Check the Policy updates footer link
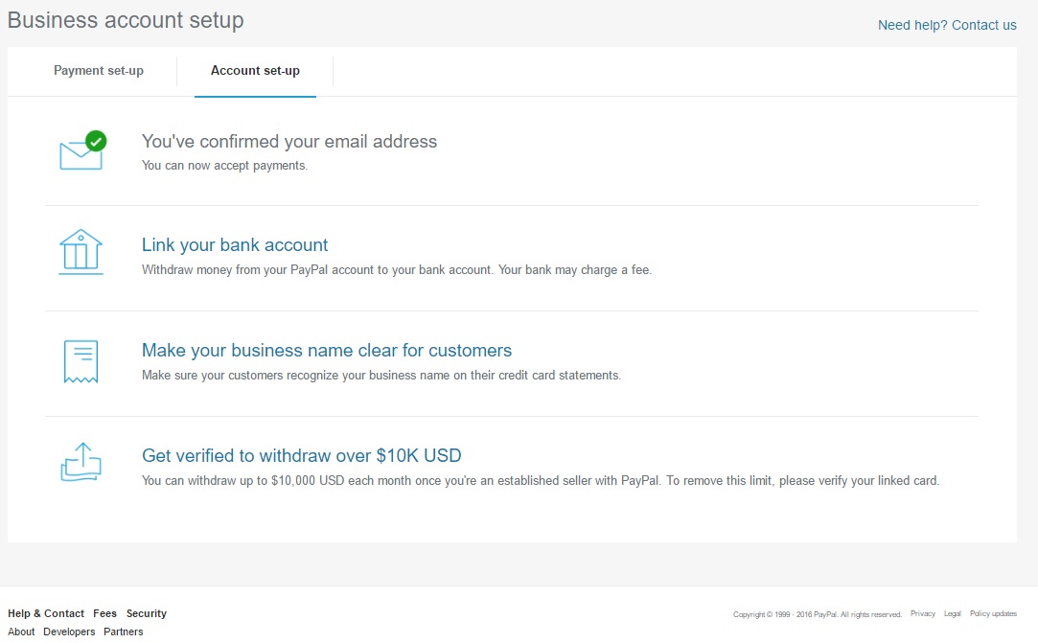 [993, 613]
